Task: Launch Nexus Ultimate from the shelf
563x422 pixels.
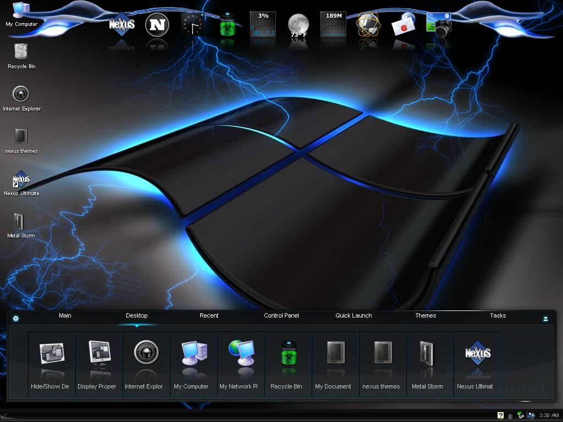Action: pyautogui.click(x=477, y=364)
